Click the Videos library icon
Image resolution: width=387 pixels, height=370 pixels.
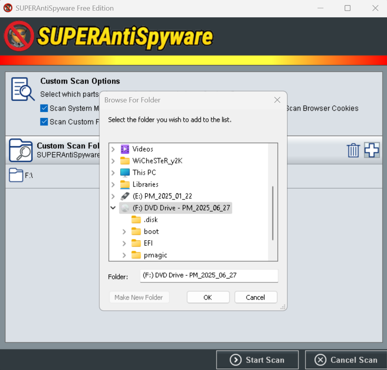click(x=125, y=149)
